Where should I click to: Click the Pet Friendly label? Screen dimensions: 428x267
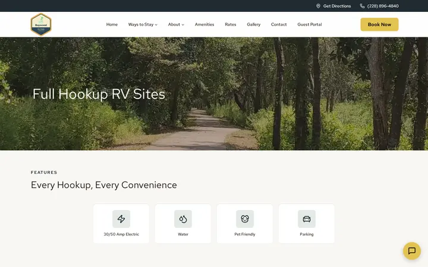tap(245, 234)
